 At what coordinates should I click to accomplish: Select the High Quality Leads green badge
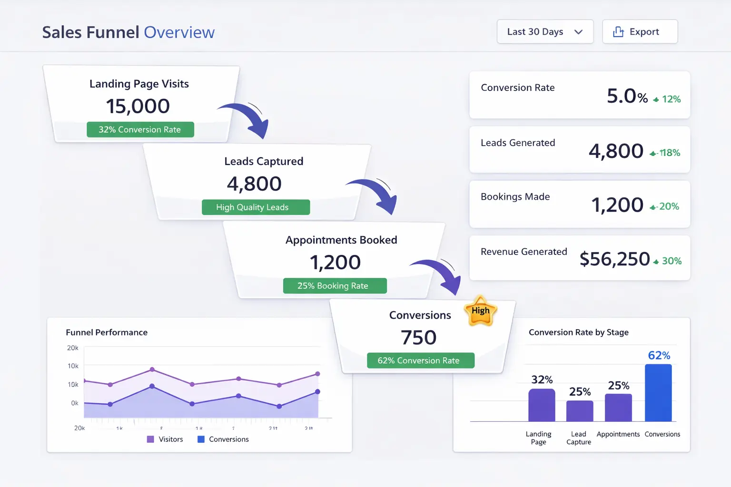point(256,207)
